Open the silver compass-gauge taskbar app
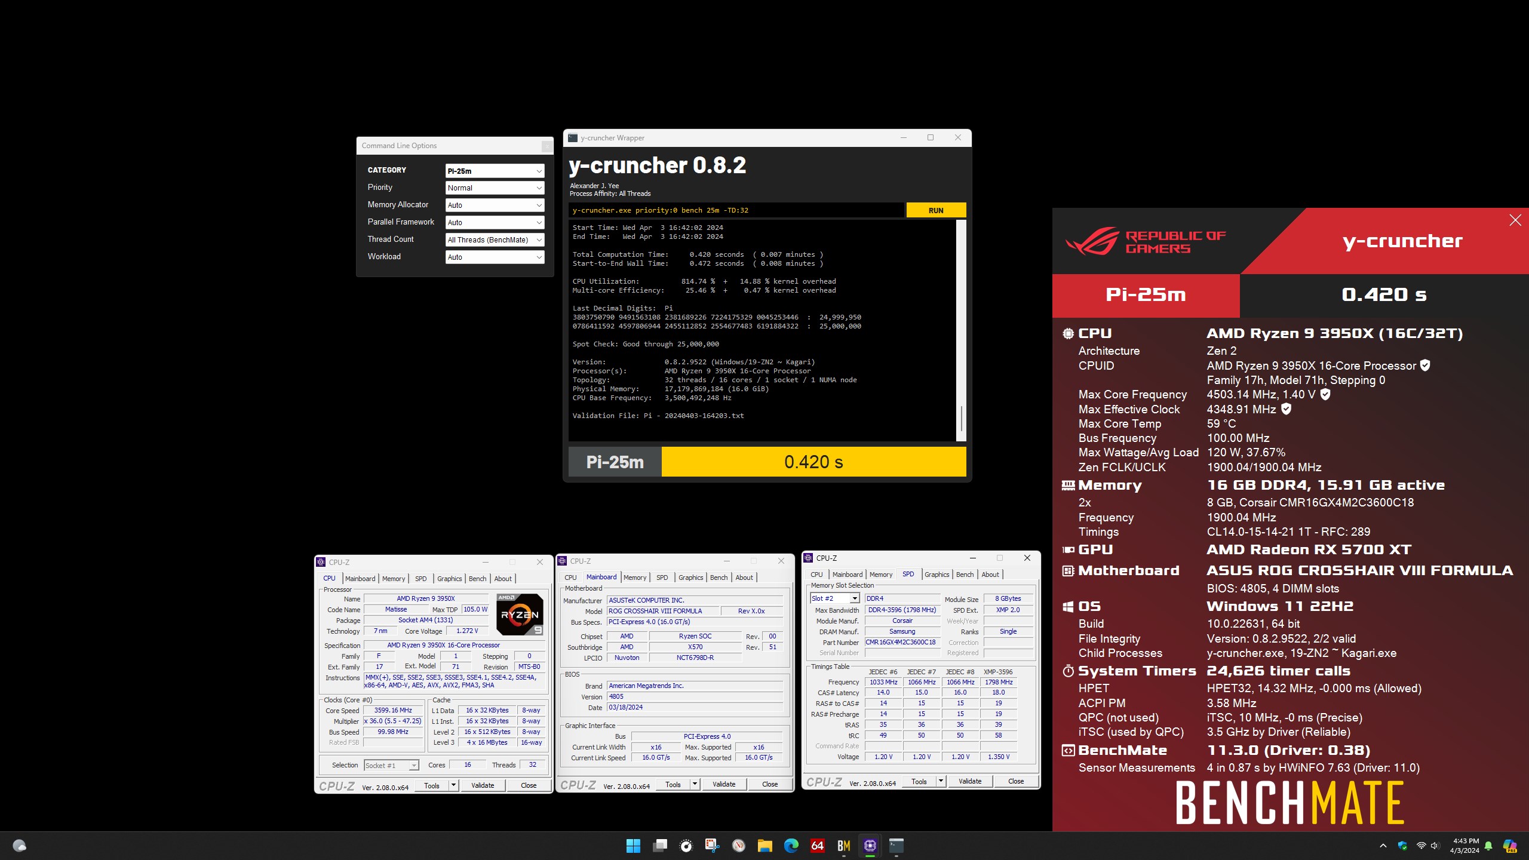 pos(738,846)
